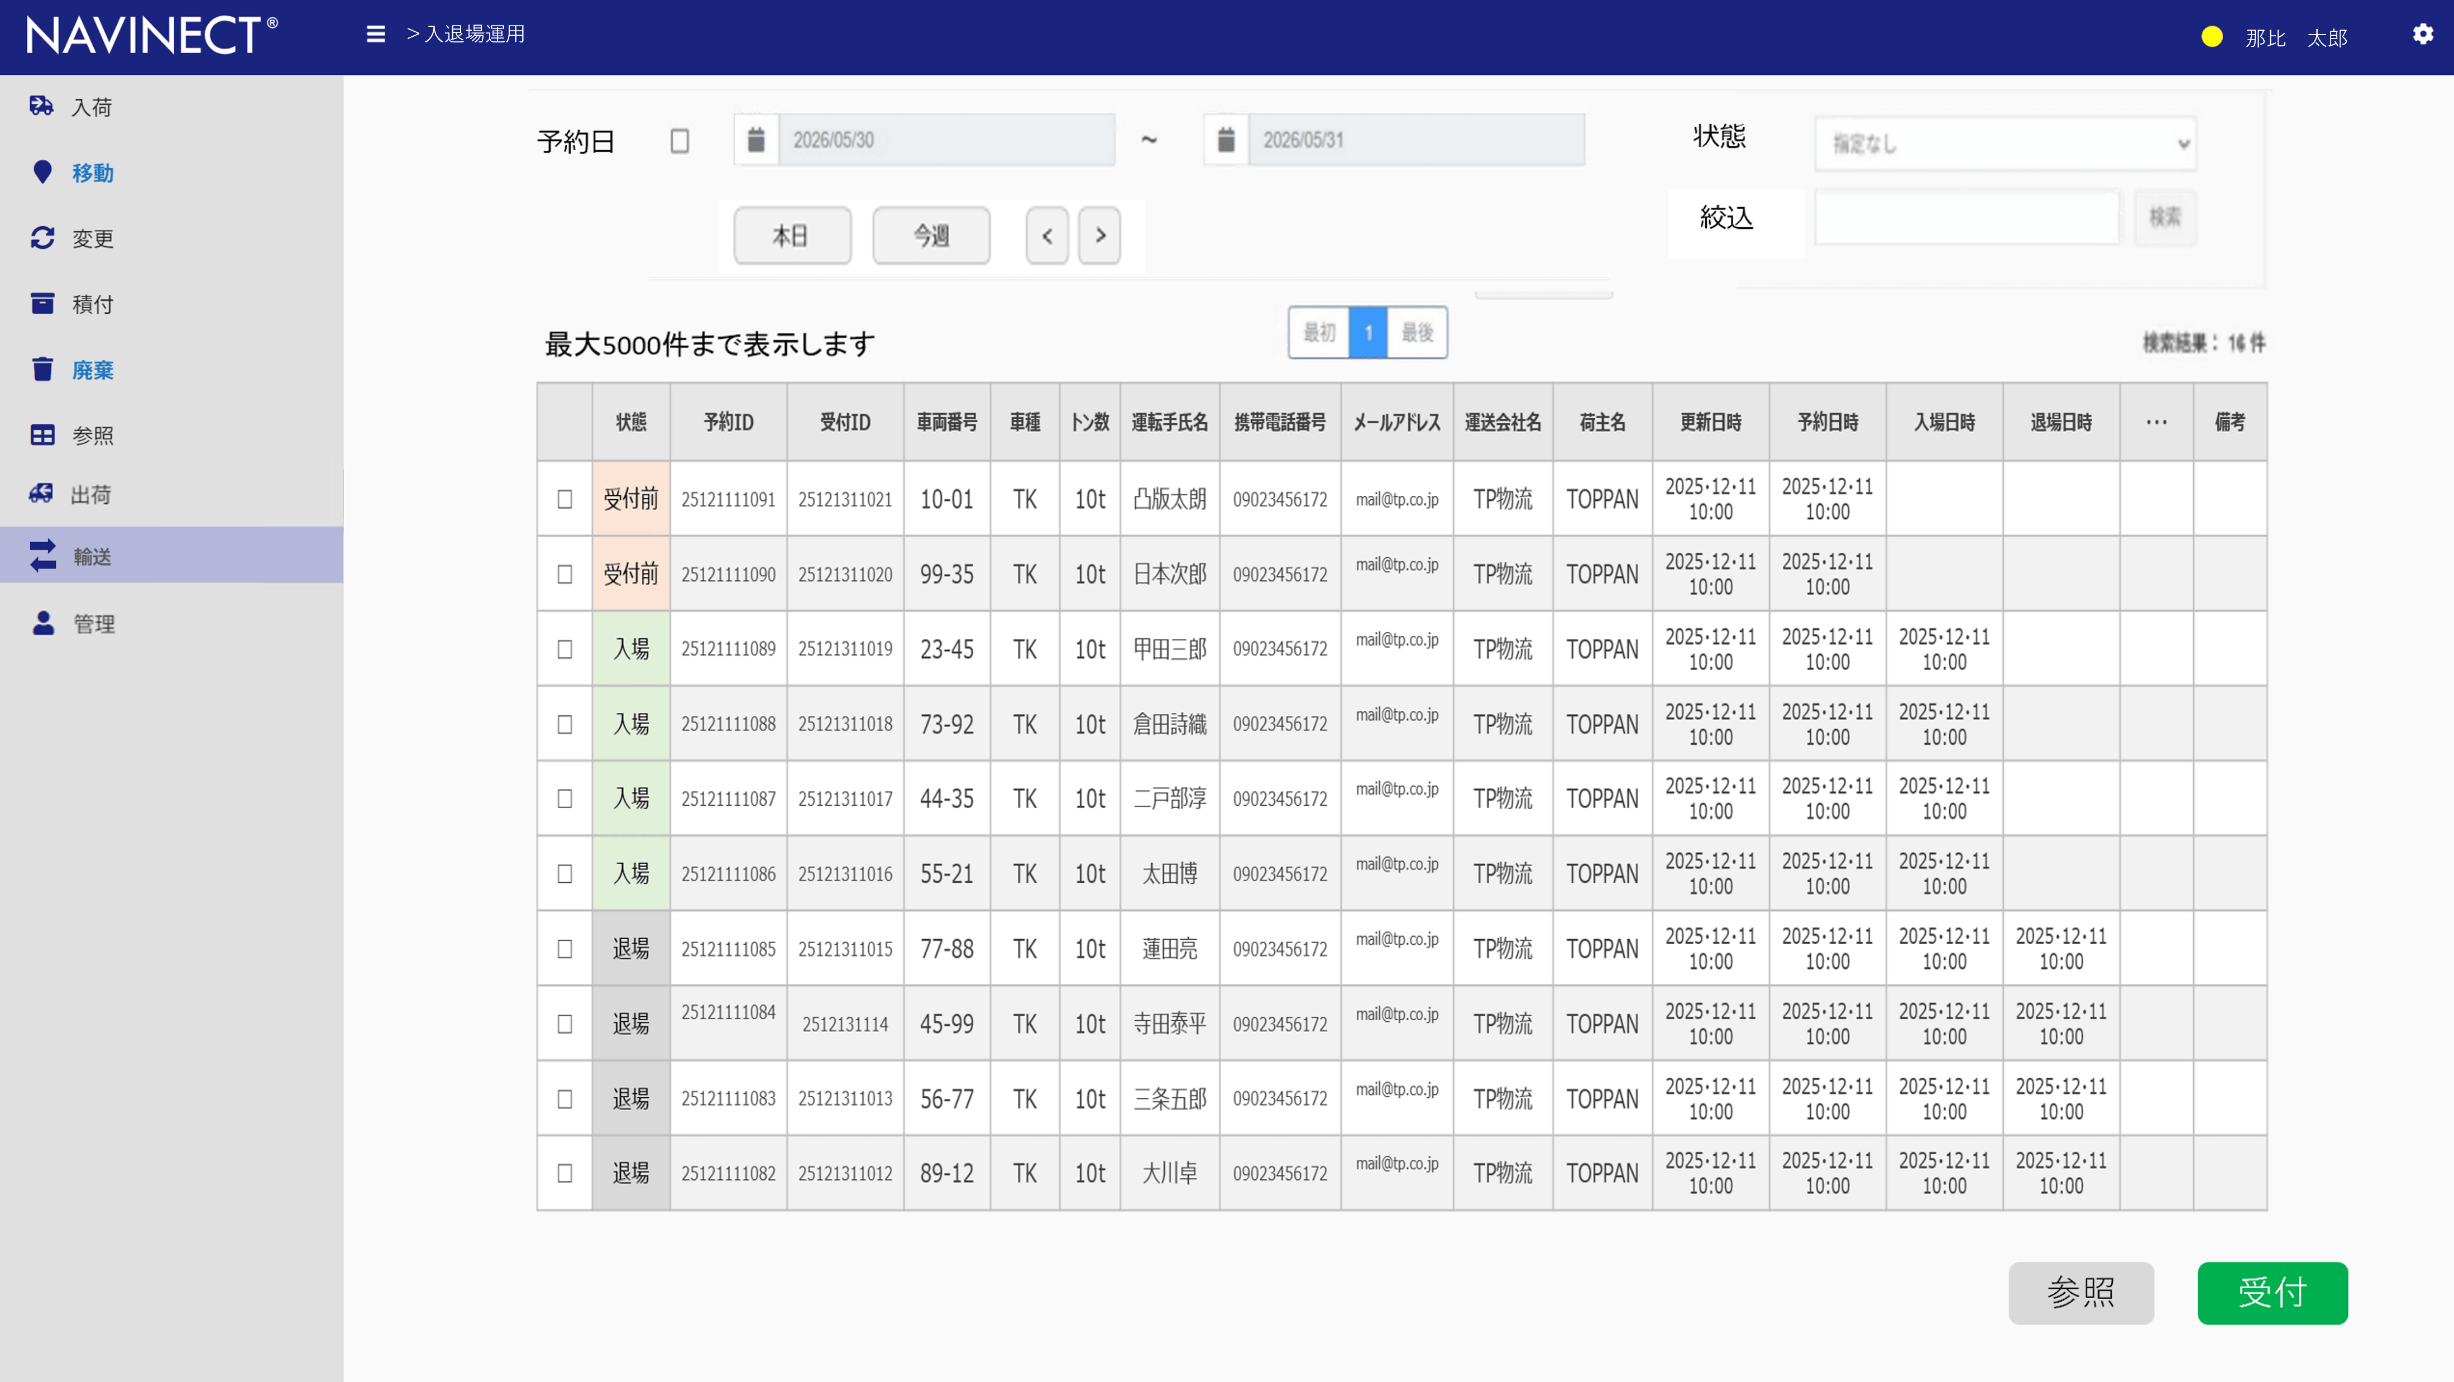Click the NAVINECT logo
Screen dimensions: 2454x1382
(x=151, y=36)
